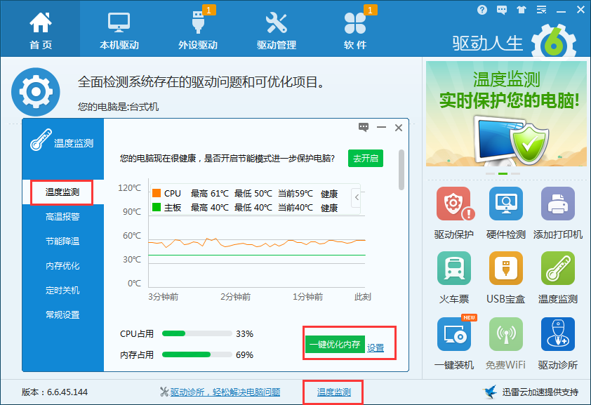Click the 内存占用 progress bar
This screenshot has width=591, height=405.
197,354
